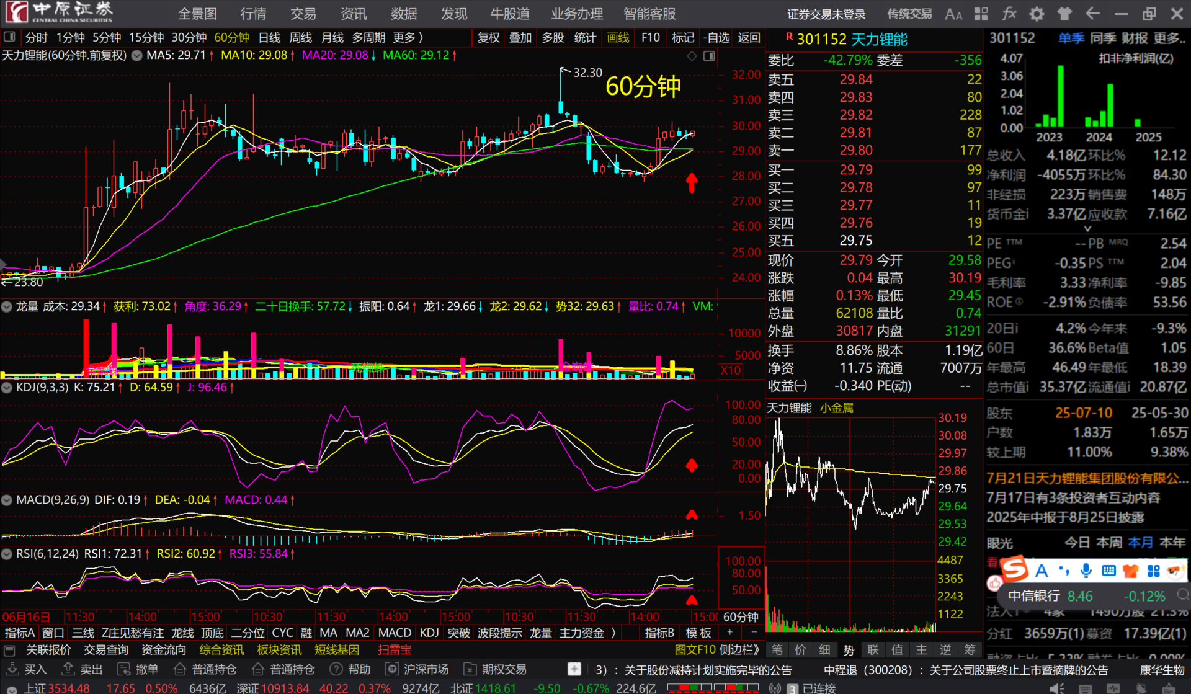Open the skin theme shirt icon
This screenshot has height=694, width=1191.
(x=1064, y=14)
